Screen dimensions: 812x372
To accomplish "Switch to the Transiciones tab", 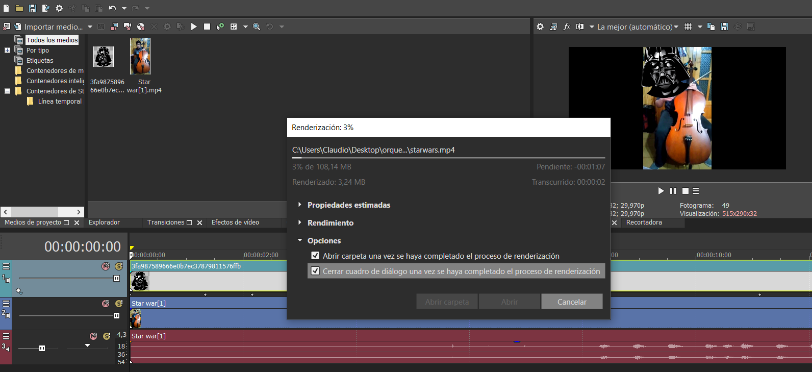I will pos(166,222).
